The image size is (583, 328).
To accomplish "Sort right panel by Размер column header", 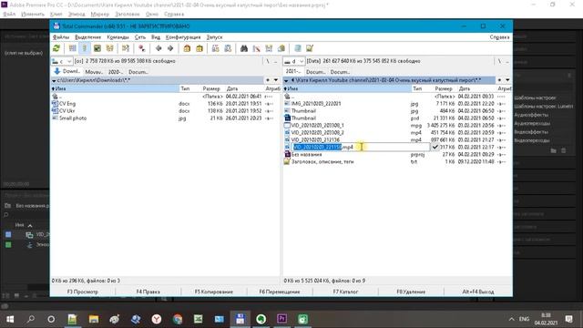I will pos(444,89).
